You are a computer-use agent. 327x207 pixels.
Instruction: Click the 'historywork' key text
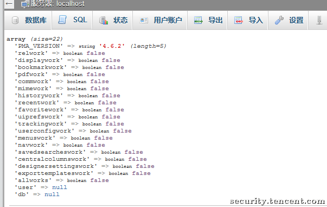point(39,96)
